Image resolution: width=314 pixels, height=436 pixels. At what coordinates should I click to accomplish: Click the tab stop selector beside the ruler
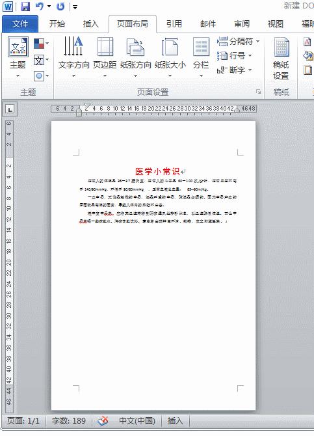[10, 109]
